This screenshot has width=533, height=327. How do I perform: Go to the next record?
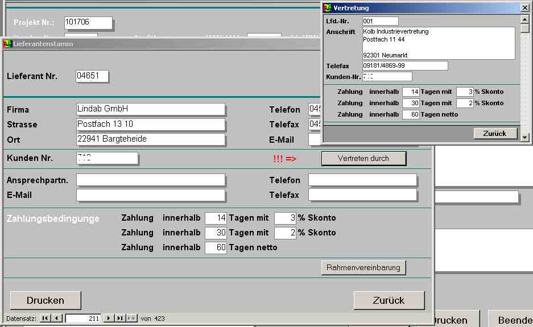click(x=109, y=318)
